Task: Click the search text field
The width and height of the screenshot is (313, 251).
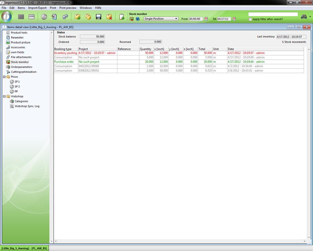Action: pyautogui.click(x=273, y=14)
